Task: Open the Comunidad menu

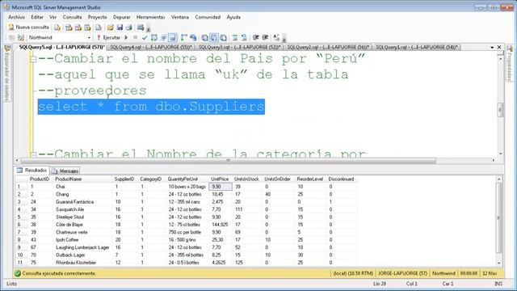Action: coord(208,17)
